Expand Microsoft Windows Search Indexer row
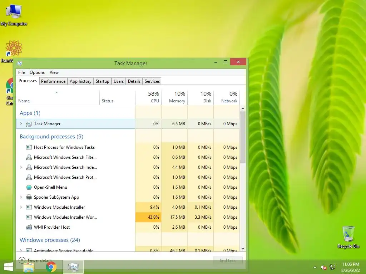The width and height of the screenshot is (366, 274). [x=21, y=167]
